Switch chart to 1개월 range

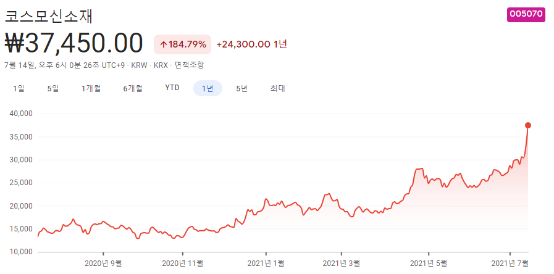91,88
